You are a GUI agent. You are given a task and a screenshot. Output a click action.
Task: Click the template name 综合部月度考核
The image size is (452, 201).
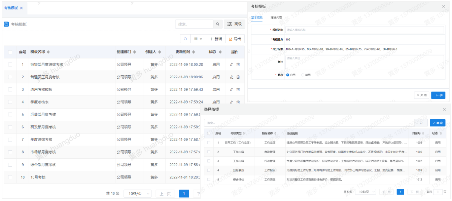[43, 165]
